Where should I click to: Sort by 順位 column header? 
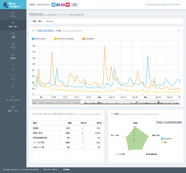68,123
